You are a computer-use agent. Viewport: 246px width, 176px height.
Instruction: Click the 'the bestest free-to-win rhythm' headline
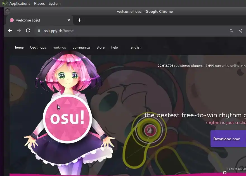click(195, 115)
